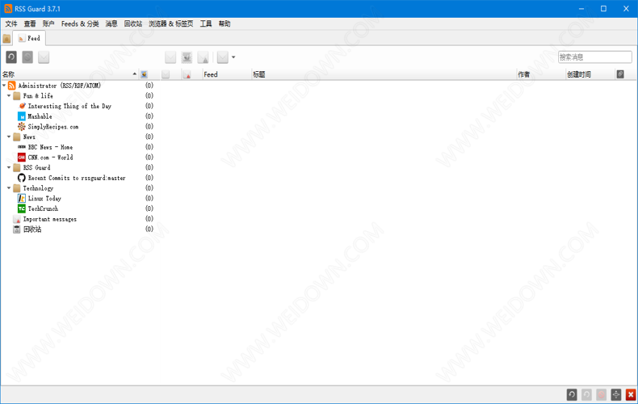Screen dimensions: 638x404
Task: Click the update all feeds toolbar icon
Action: (x=11, y=57)
